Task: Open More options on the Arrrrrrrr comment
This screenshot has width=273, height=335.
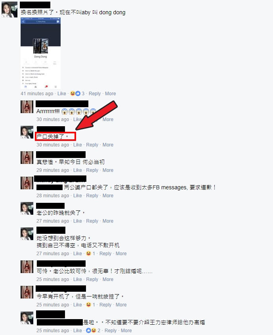Action: tap(108, 119)
